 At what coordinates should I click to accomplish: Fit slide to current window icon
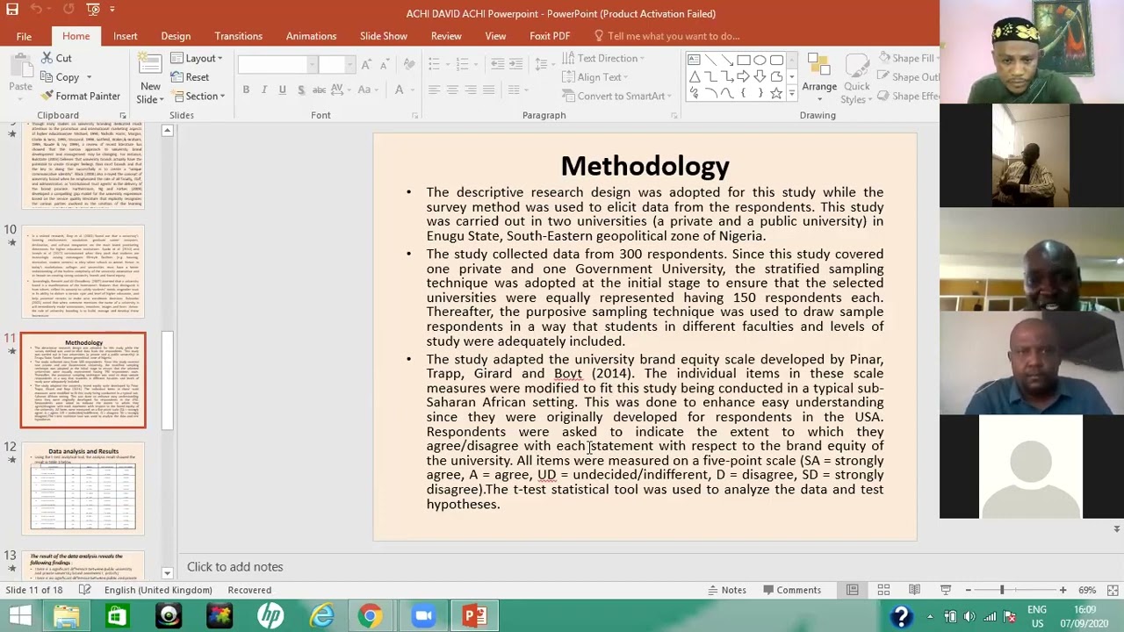coord(1113,590)
